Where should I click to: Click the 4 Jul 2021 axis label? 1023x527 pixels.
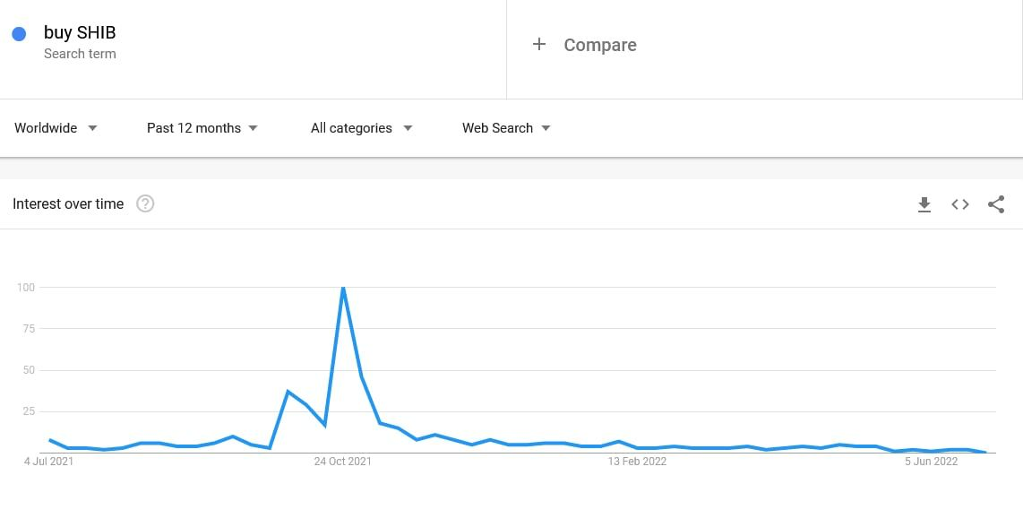[x=49, y=462]
